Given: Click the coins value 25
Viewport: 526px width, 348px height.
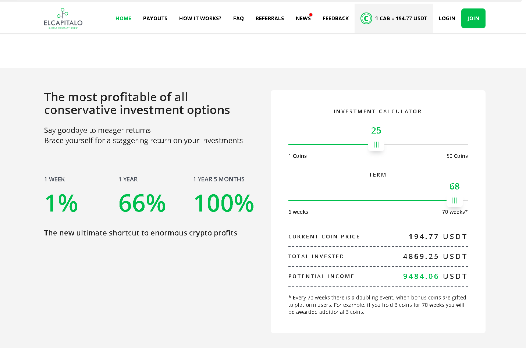Looking at the screenshot, I should click(376, 131).
